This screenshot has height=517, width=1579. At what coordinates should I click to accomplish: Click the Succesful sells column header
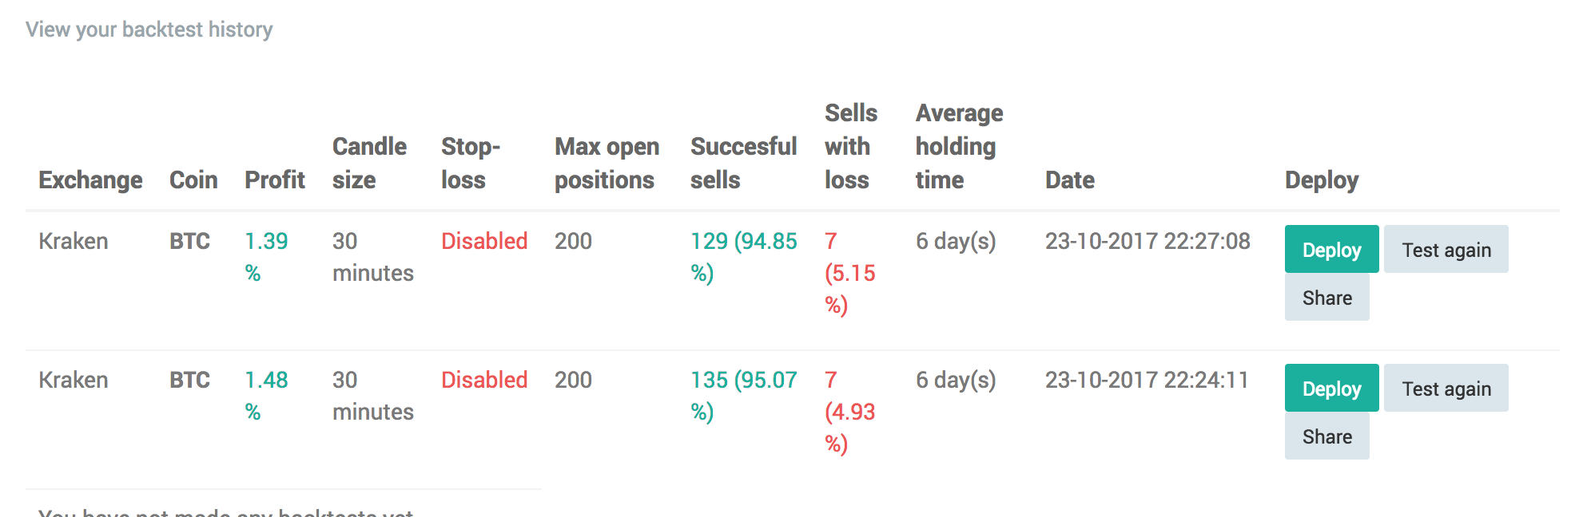[744, 164]
